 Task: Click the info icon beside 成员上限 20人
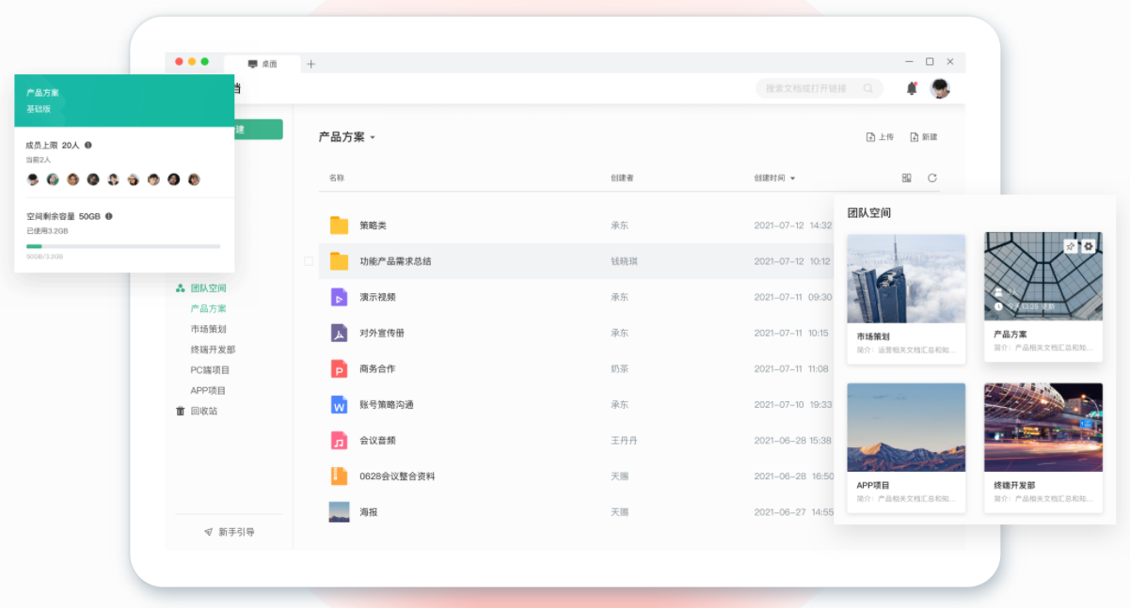coord(88,145)
